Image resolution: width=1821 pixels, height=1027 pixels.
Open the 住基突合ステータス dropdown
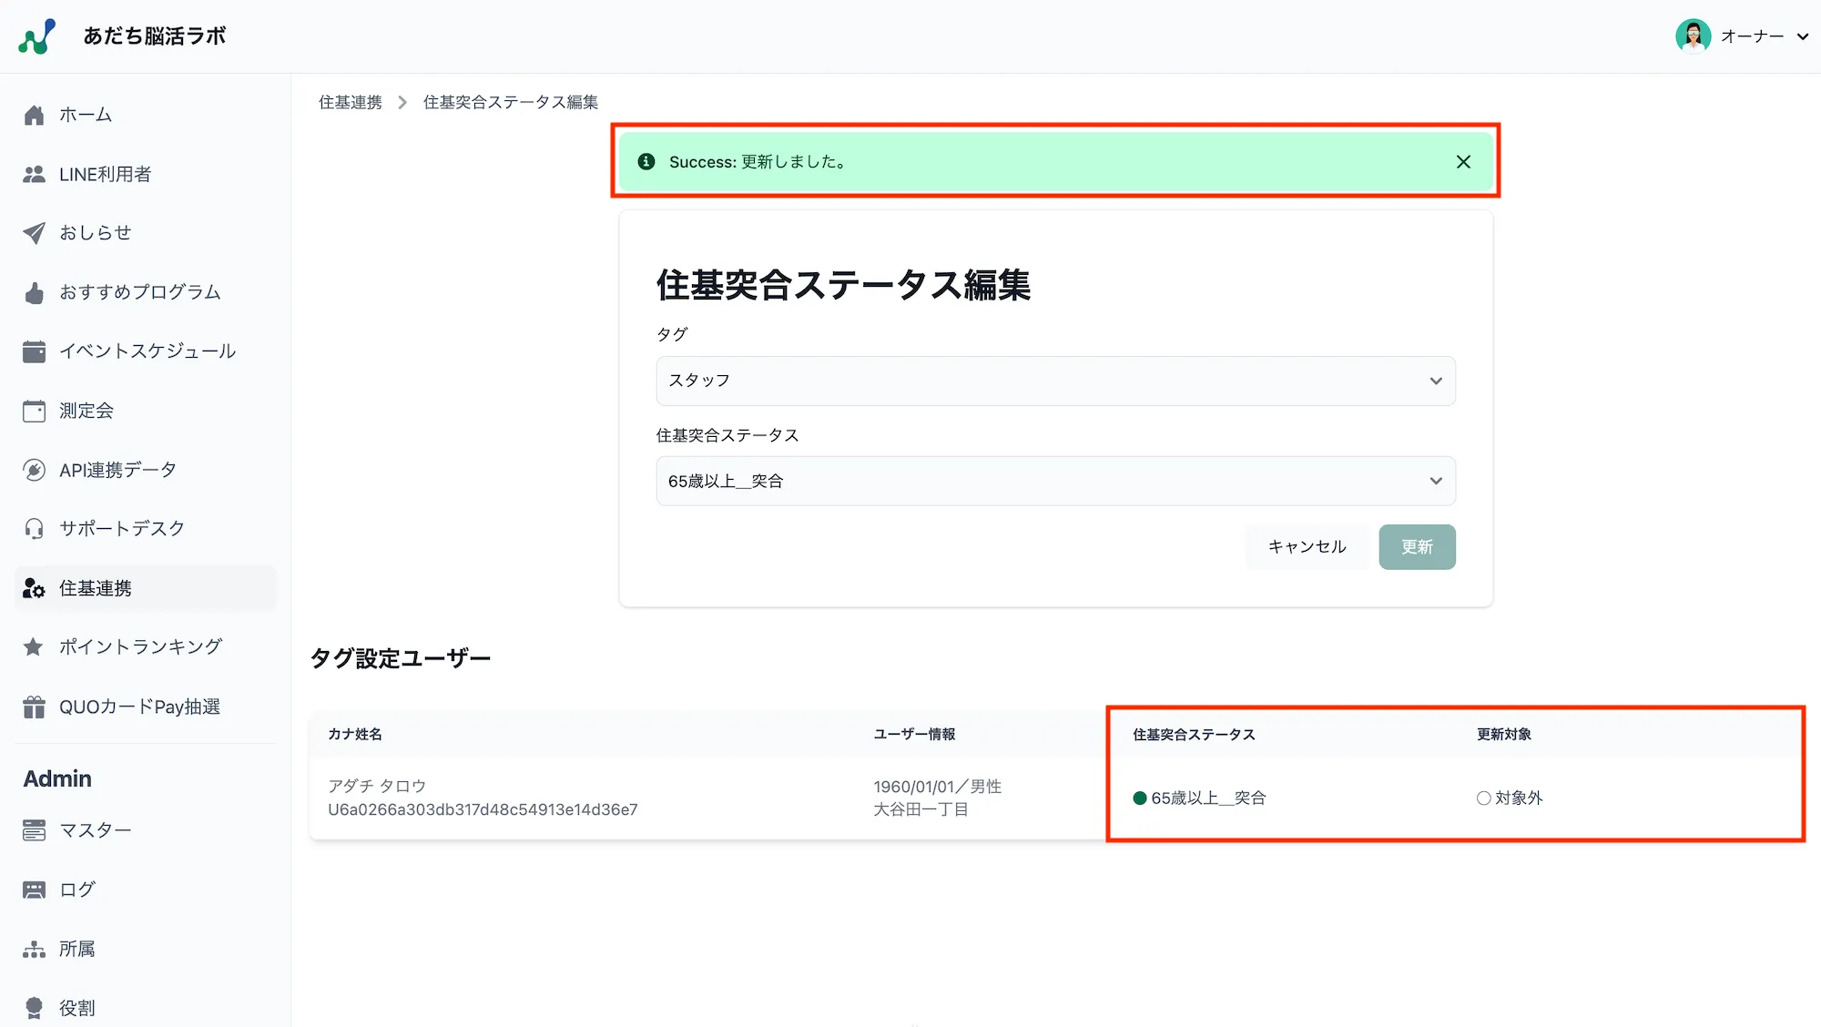[1055, 481]
